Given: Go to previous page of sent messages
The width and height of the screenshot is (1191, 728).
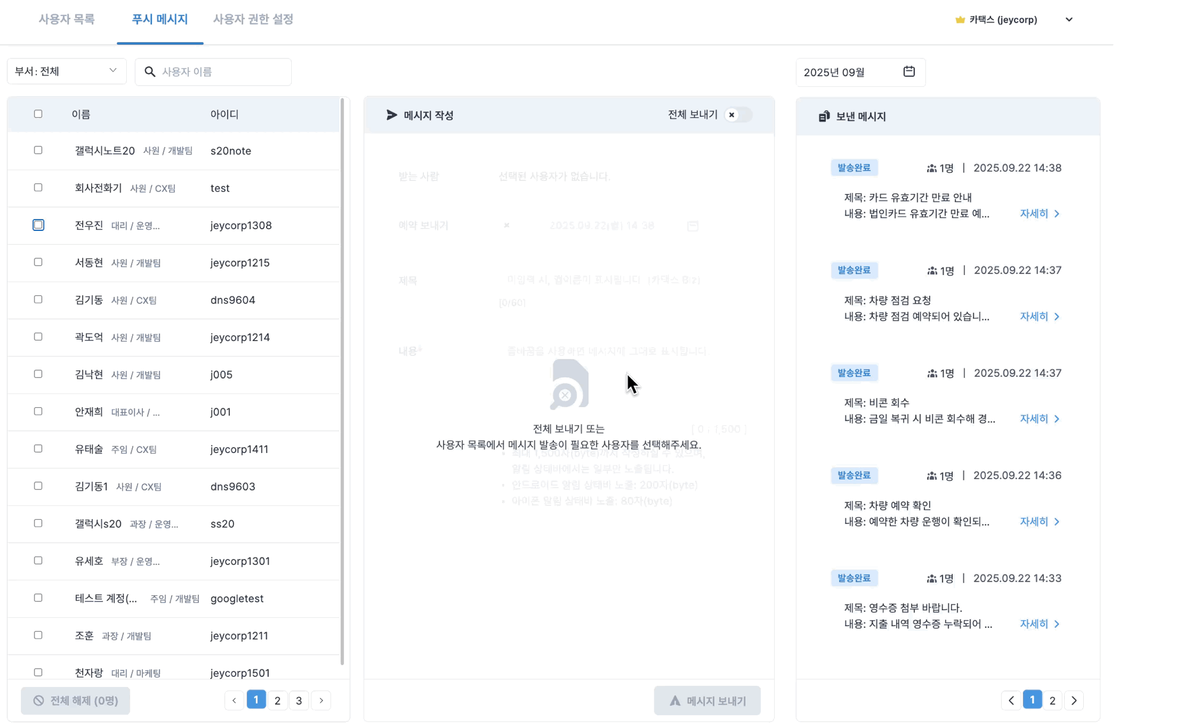Looking at the screenshot, I should (1011, 701).
